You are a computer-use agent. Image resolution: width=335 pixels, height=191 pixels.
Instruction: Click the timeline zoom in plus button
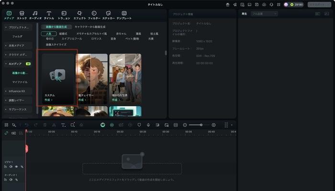[213, 125]
